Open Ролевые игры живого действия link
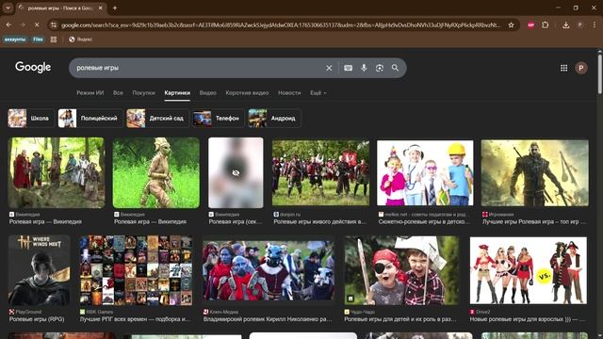 [x=320, y=222]
